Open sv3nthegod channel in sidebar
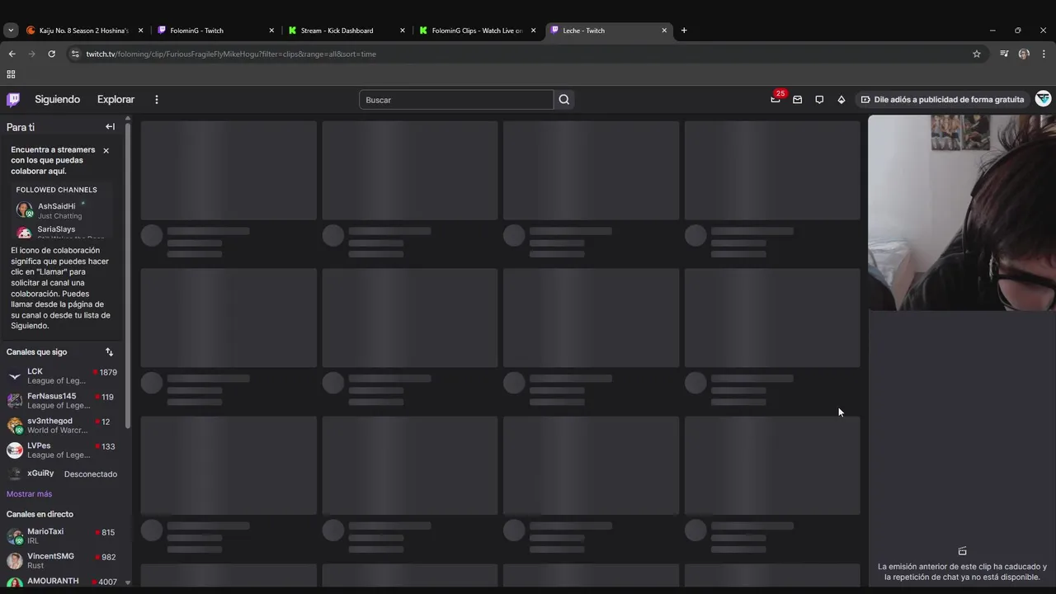 [62, 425]
